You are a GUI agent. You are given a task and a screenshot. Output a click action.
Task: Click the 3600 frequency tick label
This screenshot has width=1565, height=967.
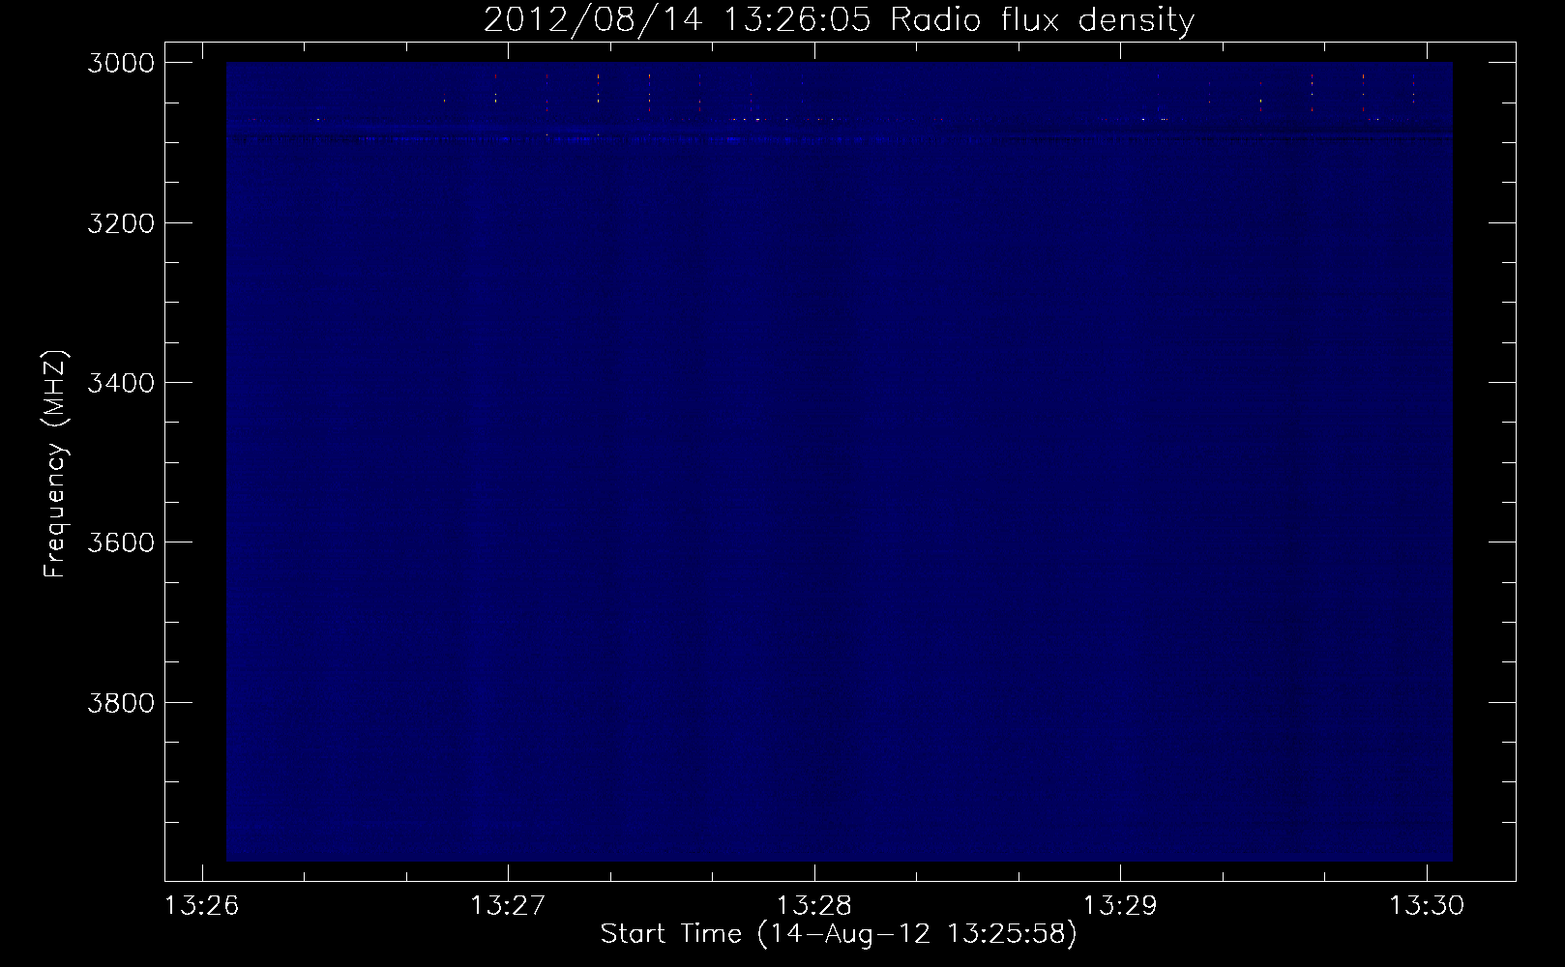(121, 542)
